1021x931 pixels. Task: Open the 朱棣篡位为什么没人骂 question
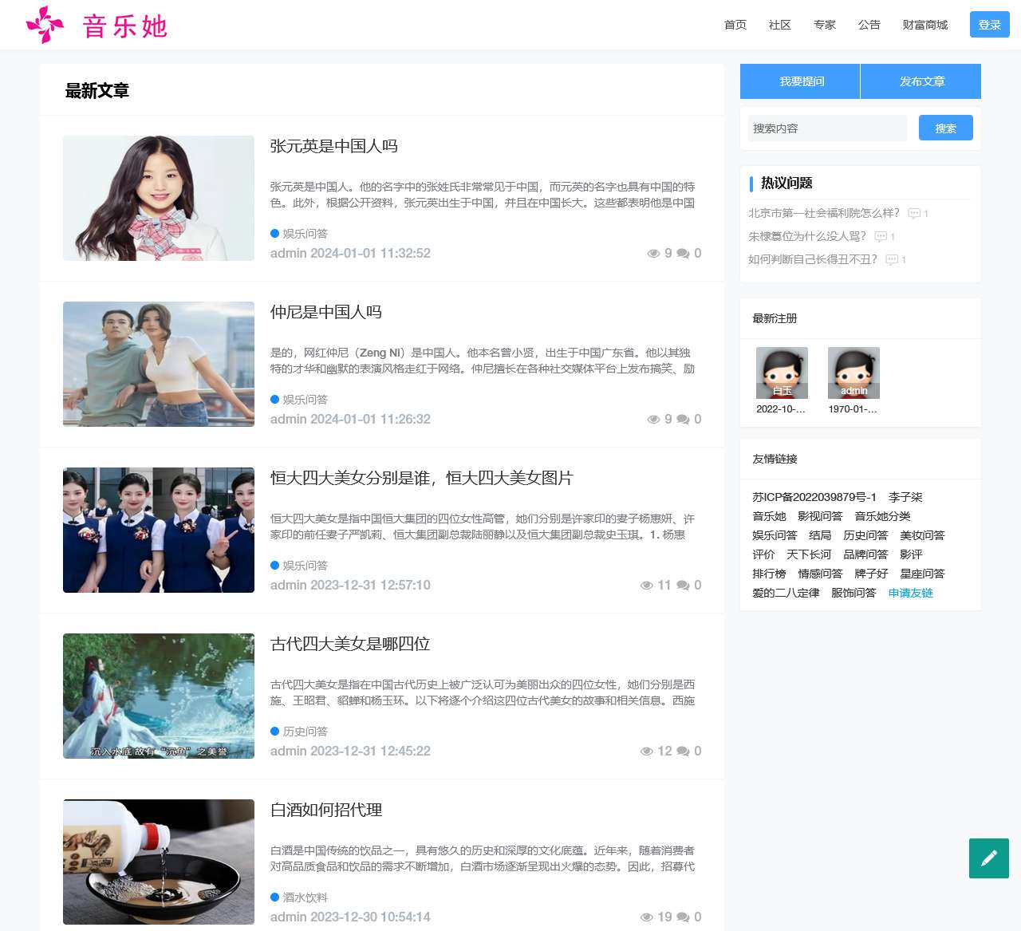807,236
